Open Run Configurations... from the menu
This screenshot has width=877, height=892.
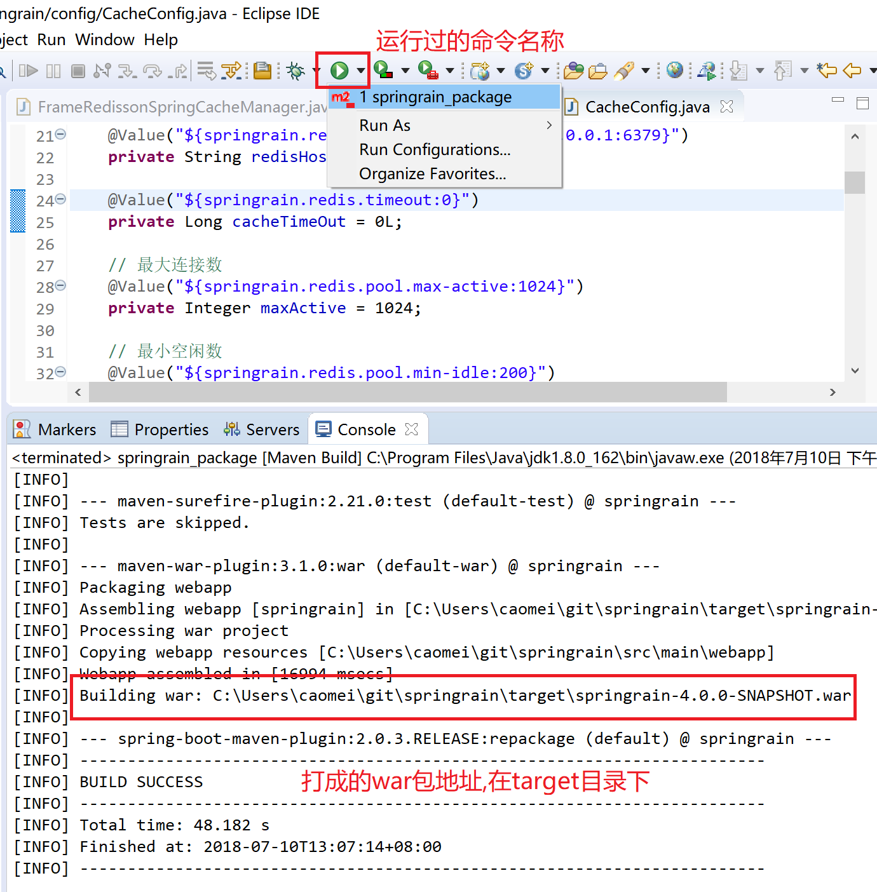click(435, 150)
